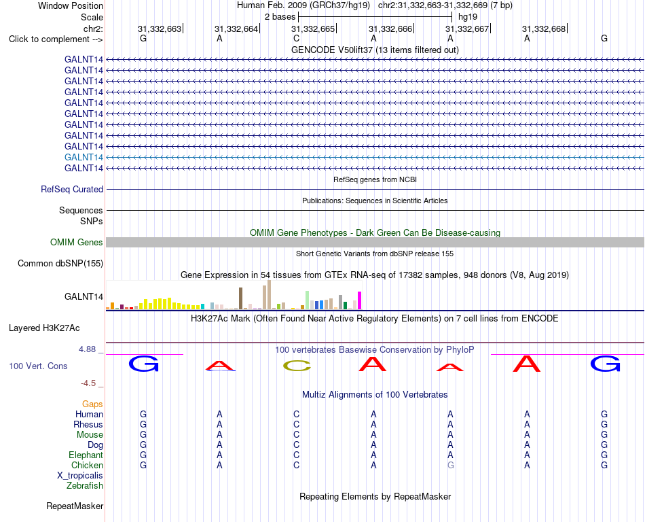The width and height of the screenshot is (645, 522).
Task: Click the Rhesus species label
Action: pyautogui.click(x=88, y=424)
